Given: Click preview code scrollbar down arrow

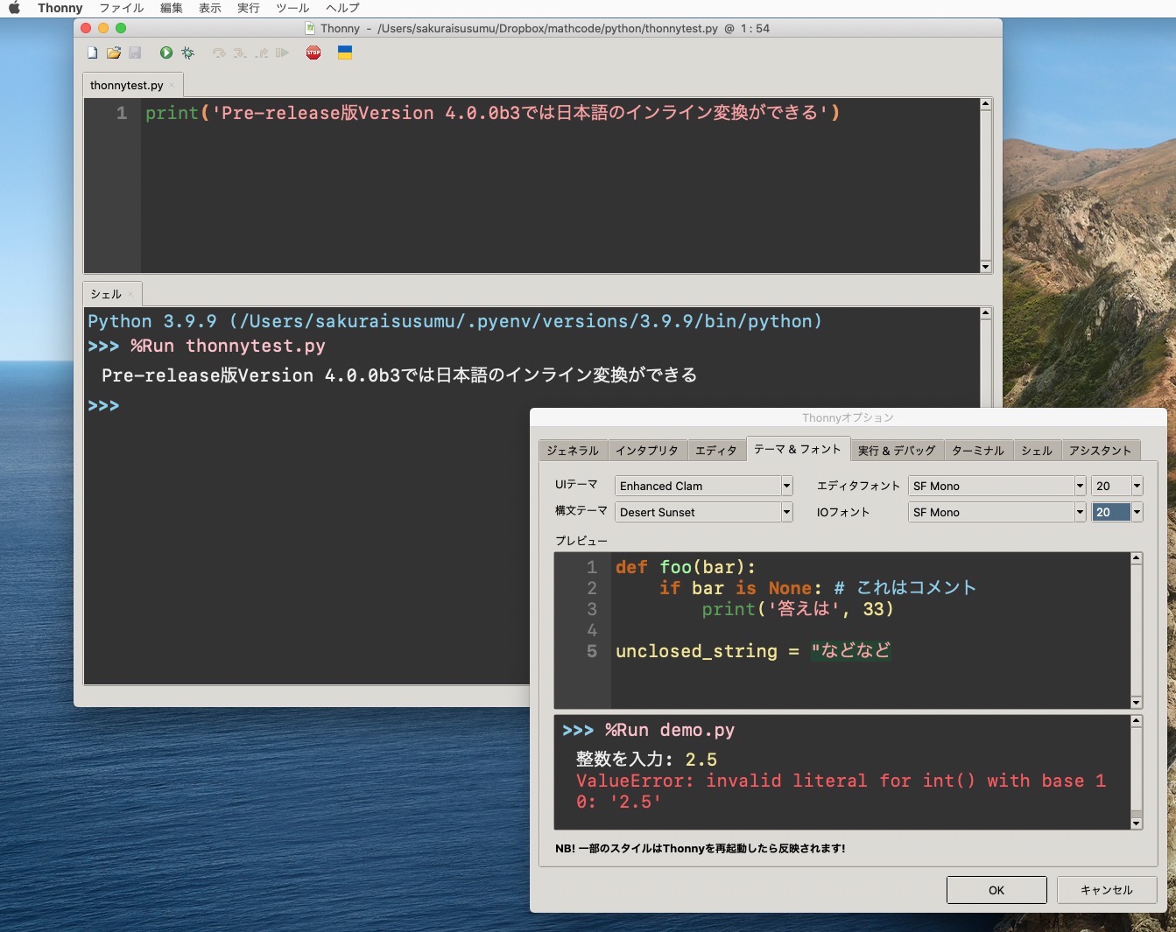Looking at the screenshot, I should click(x=1137, y=703).
